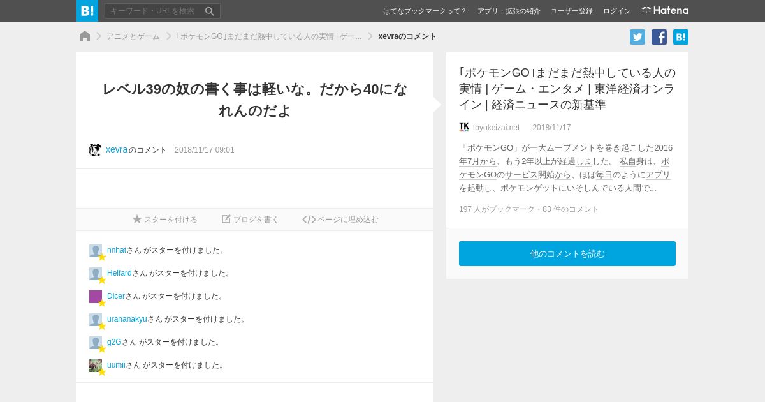Click 他のコメントを読む button
Viewport: 765px width, 402px height.
567,253
